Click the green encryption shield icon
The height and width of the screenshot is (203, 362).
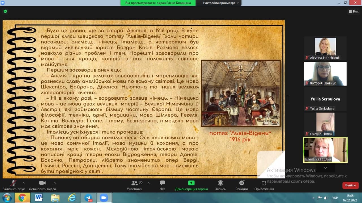point(5,11)
